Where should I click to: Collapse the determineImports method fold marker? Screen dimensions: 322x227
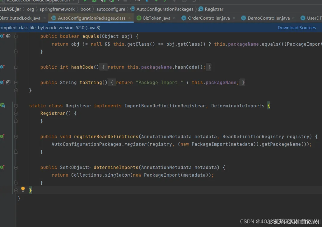pyautogui.click(x=16, y=167)
